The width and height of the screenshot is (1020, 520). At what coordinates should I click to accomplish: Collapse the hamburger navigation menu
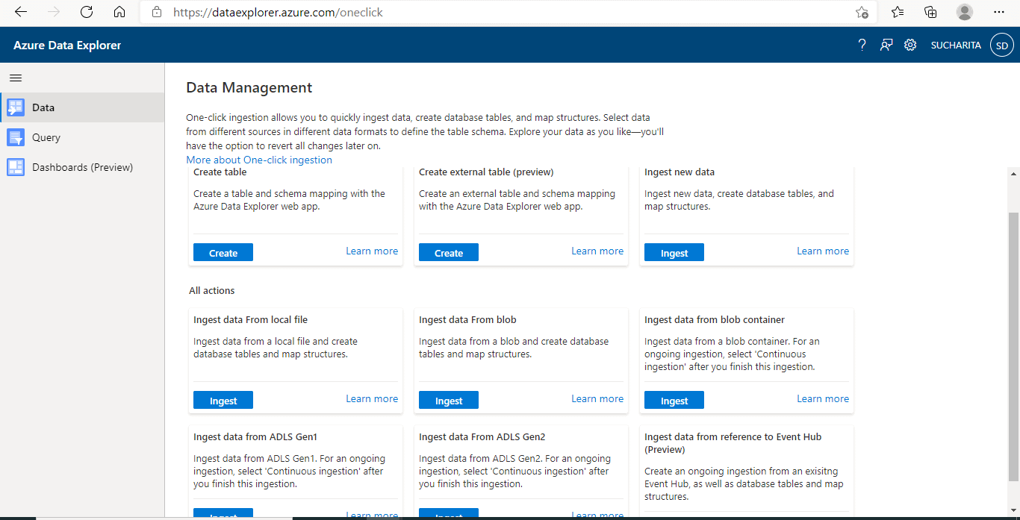(16, 78)
